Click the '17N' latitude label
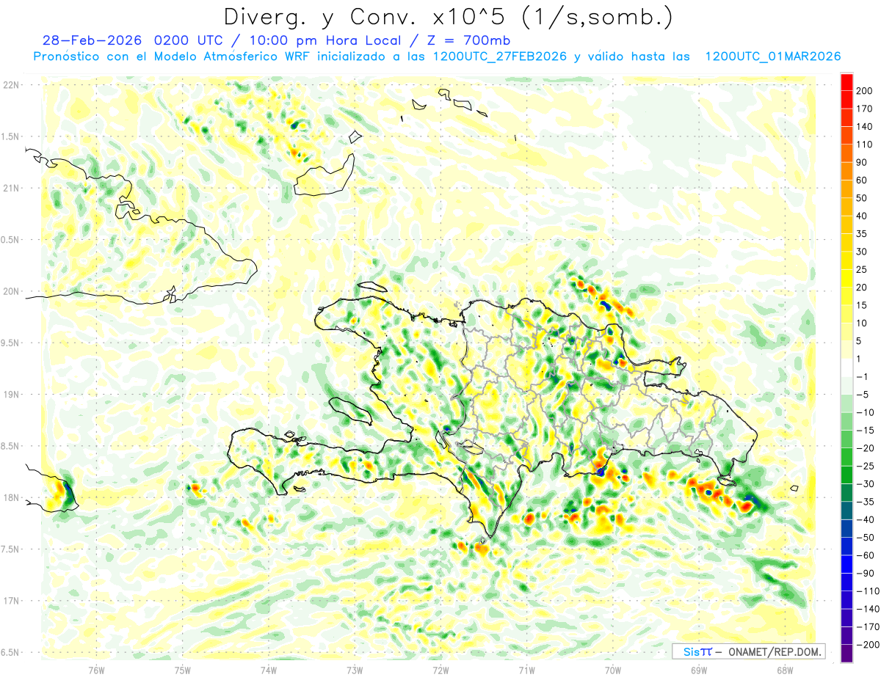The width and height of the screenshot is (881, 680). tap(11, 601)
